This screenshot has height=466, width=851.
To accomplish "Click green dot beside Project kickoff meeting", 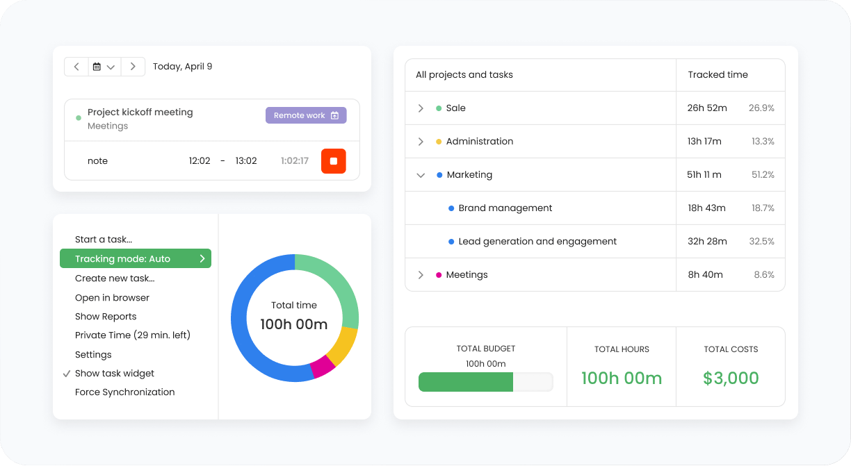I will click(x=79, y=118).
